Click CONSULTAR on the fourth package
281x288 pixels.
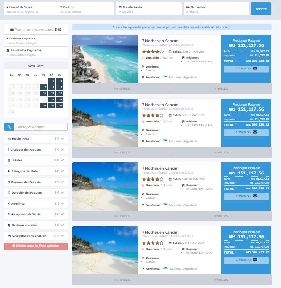pyautogui.click(x=246, y=260)
